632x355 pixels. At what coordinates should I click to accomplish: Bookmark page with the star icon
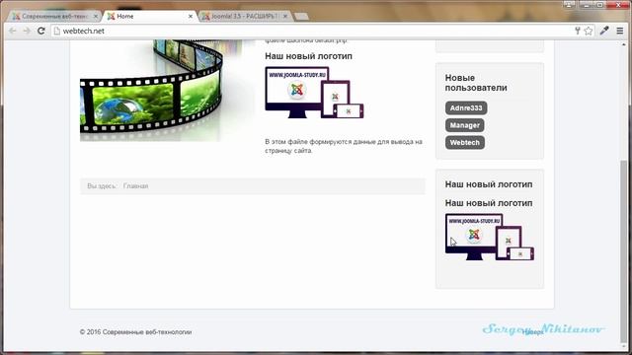[x=589, y=31]
